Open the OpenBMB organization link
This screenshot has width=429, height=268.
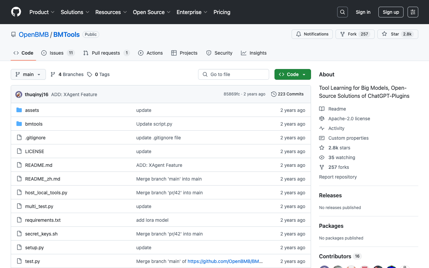pos(34,35)
